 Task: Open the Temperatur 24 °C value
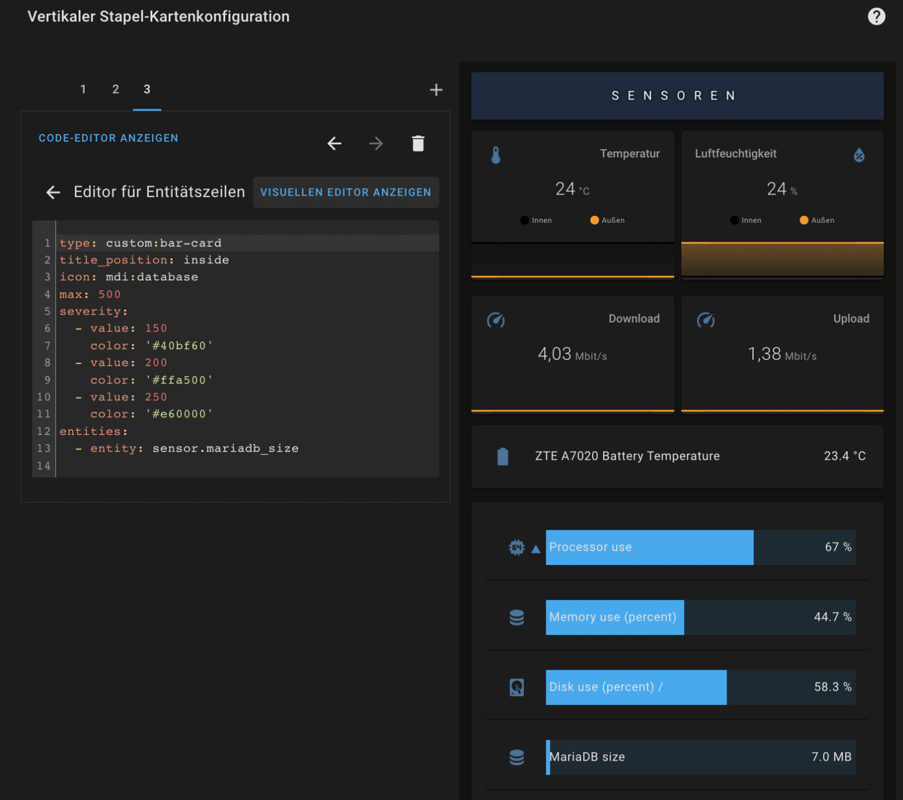click(x=572, y=189)
